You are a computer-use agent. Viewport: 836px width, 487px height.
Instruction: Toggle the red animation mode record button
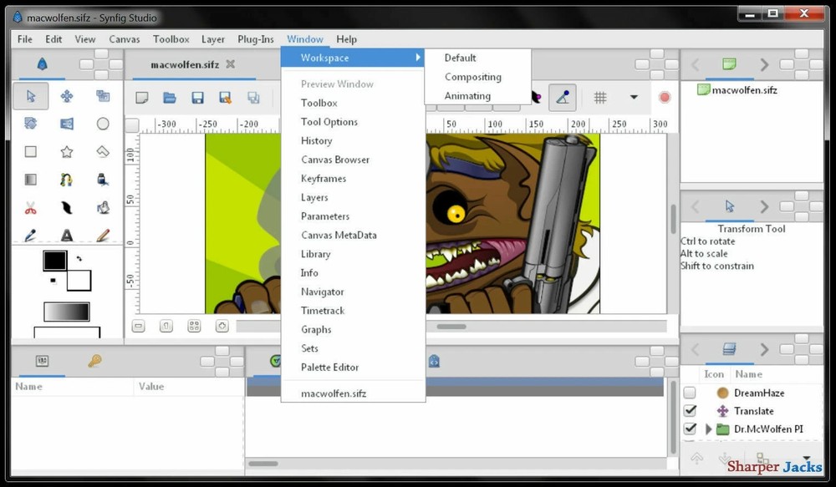click(x=665, y=98)
